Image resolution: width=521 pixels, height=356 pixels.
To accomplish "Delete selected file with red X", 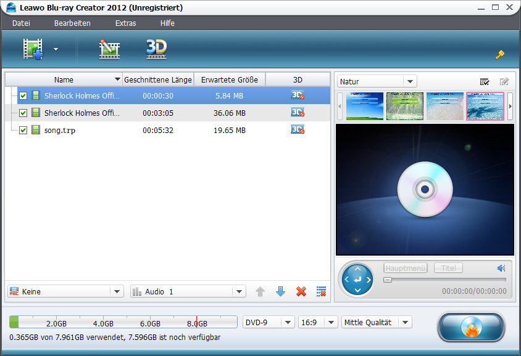I will tap(301, 291).
